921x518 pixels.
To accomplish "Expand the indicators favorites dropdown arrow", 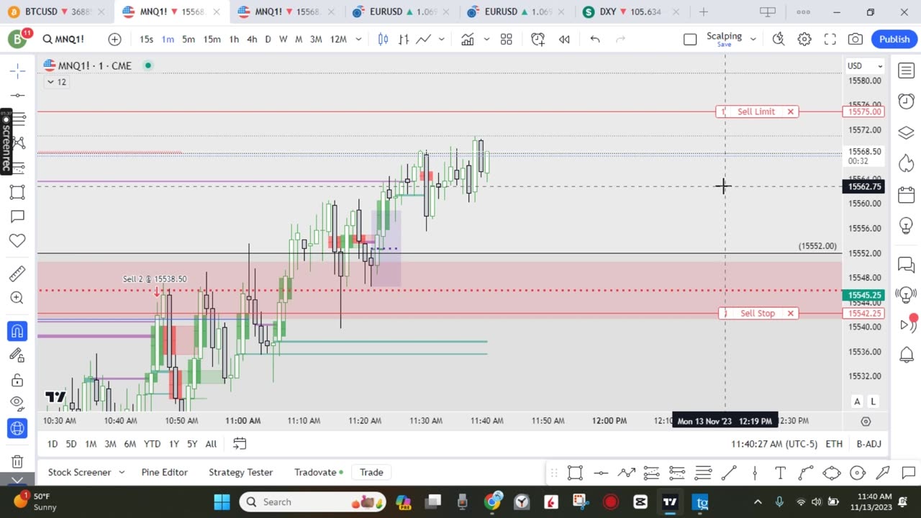I will coord(486,40).
